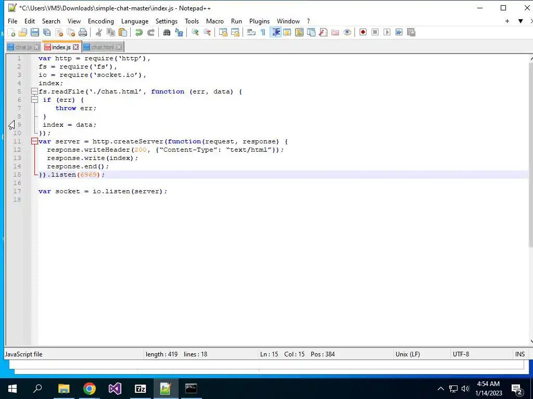The width and height of the screenshot is (533, 399).
Task: Open the Language menu
Action: (x=135, y=21)
